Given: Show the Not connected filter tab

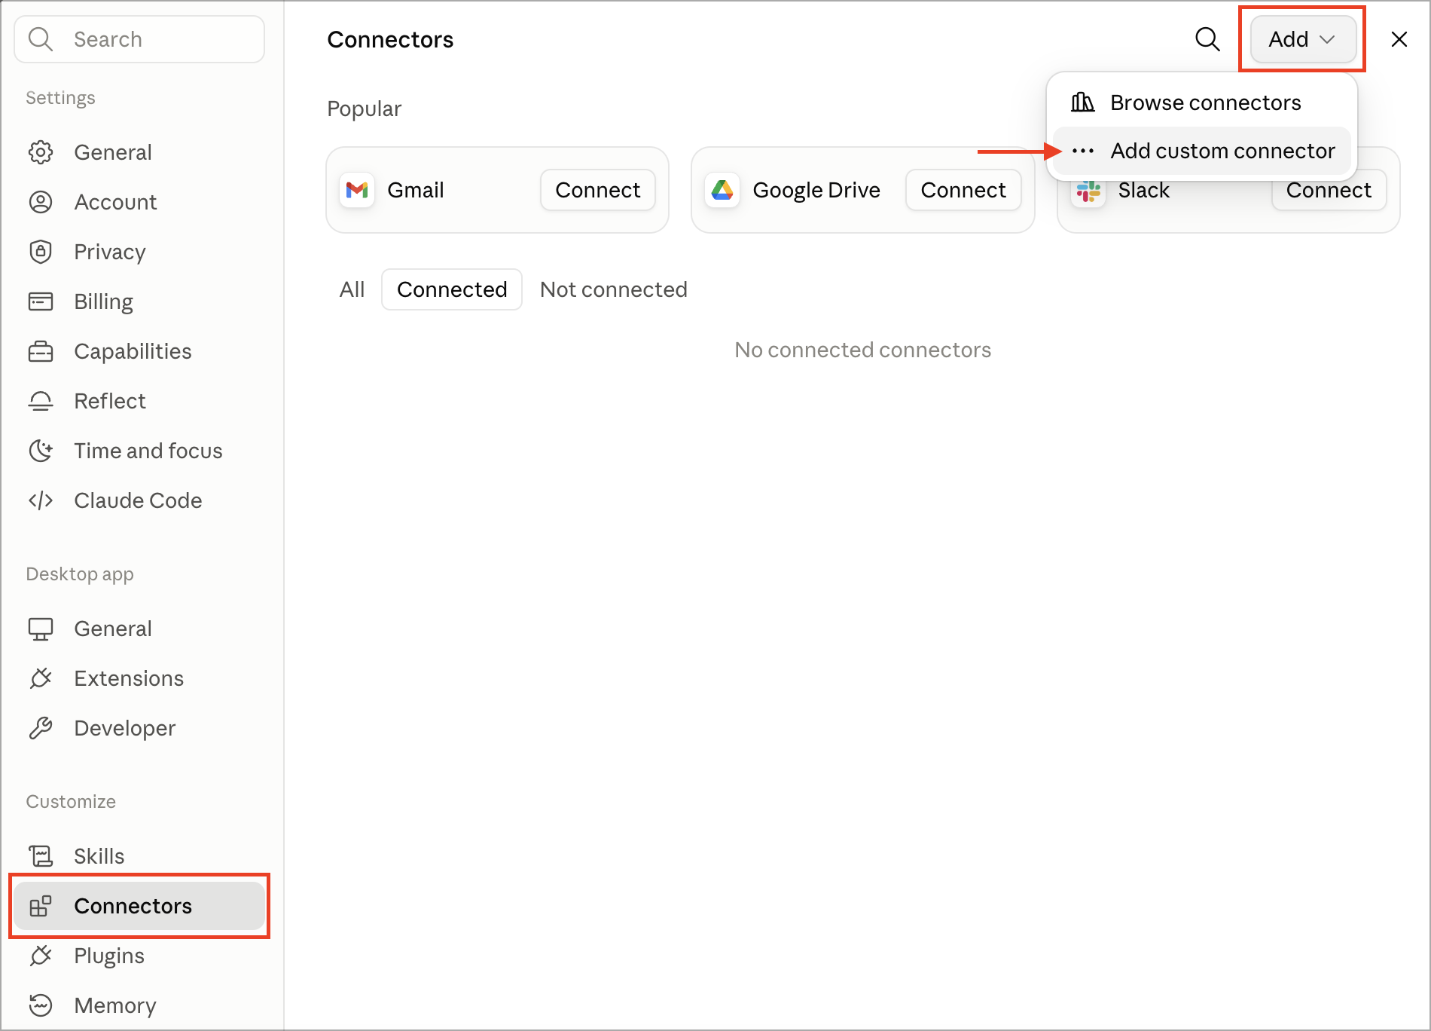Looking at the screenshot, I should click(x=614, y=289).
